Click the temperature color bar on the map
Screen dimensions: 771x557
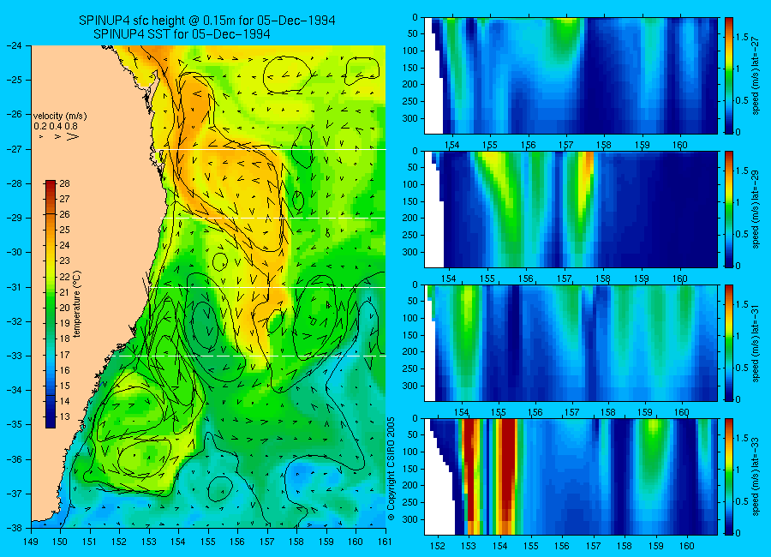coord(51,304)
